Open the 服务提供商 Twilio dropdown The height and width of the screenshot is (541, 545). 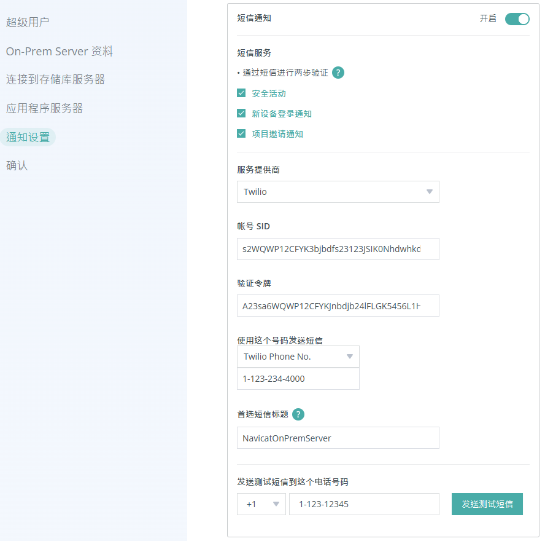338,192
